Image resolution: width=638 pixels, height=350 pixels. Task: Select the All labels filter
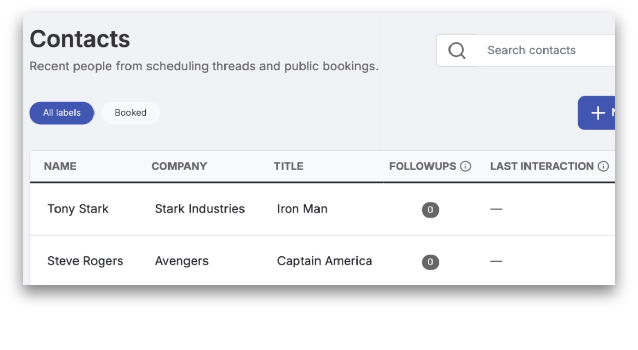click(62, 113)
